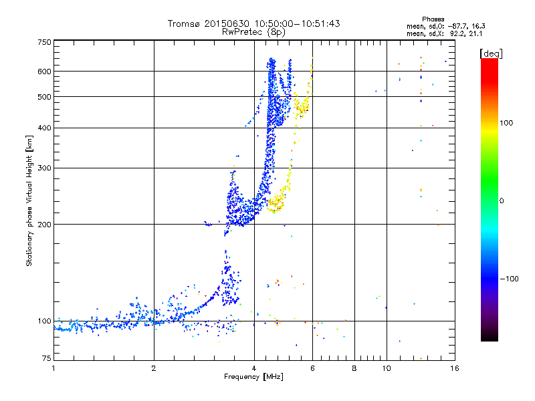Screen dimensions: 535x401
Task: Click the '4' x-axis tick label
Action: click(x=254, y=368)
